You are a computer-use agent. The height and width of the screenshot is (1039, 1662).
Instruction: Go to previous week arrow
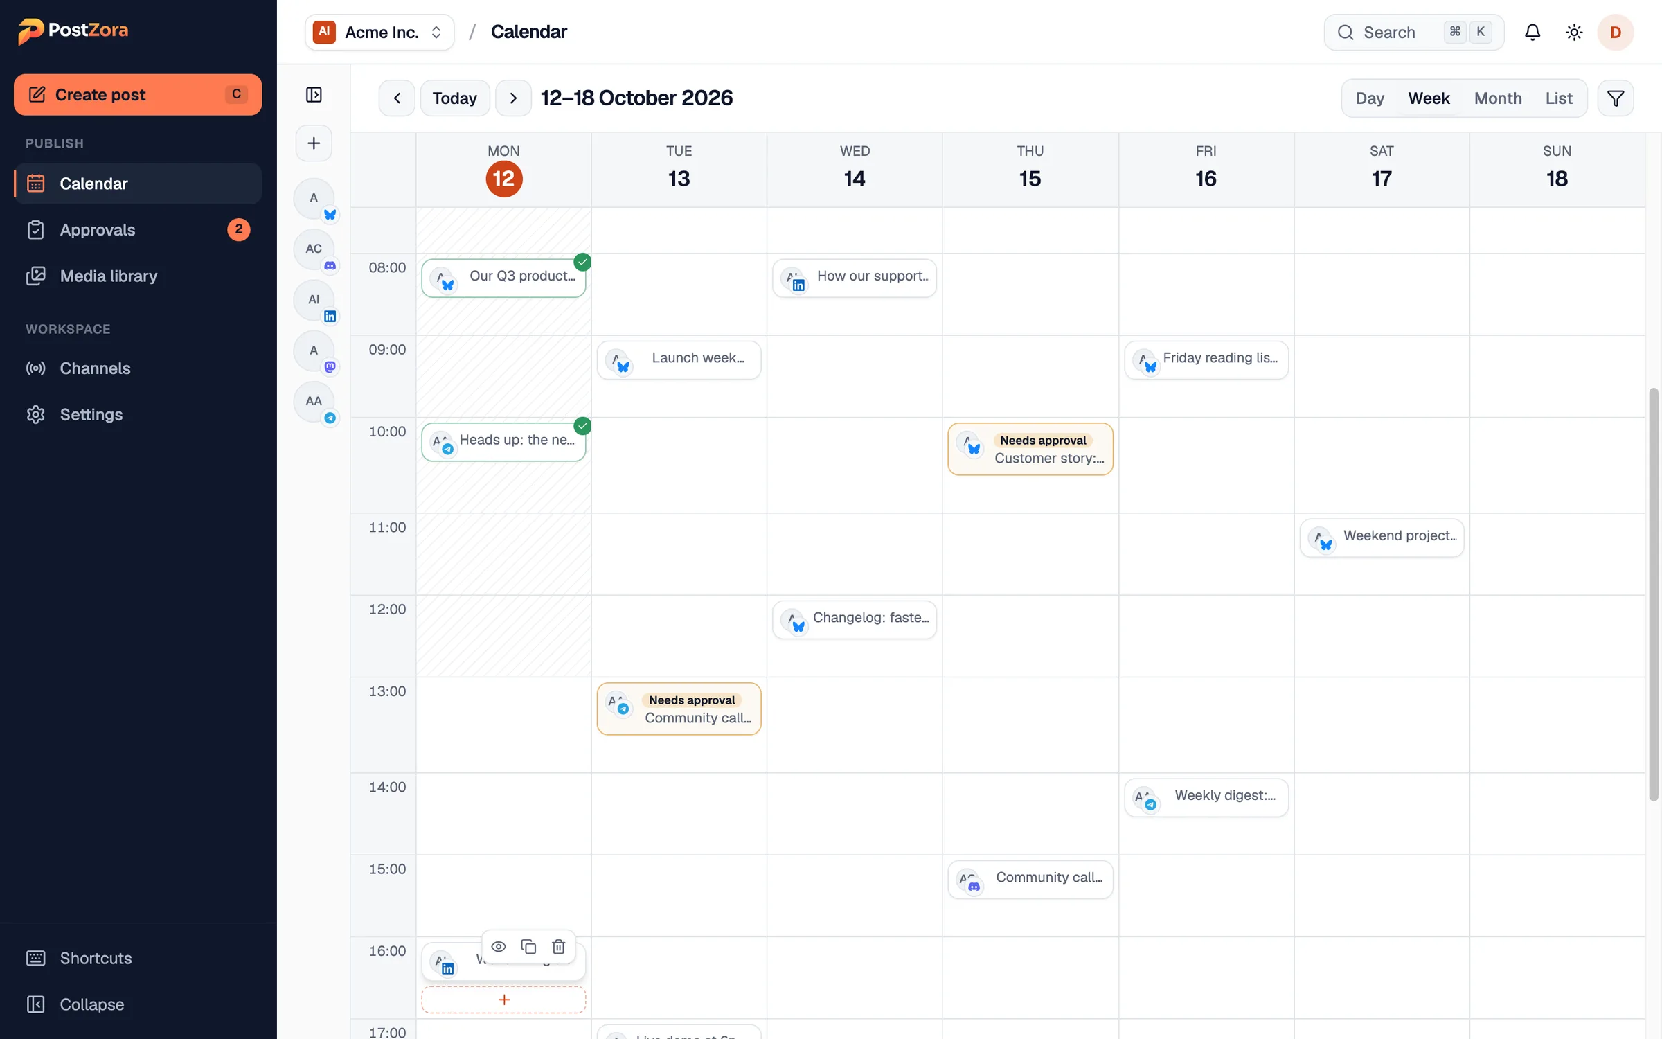tap(397, 98)
